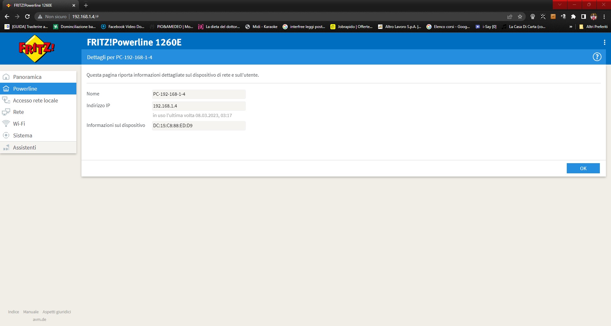Close the FRITZ!Powerline 1260E tab
Image resolution: width=611 pixels, height=326 pixels.
(74, 5)
